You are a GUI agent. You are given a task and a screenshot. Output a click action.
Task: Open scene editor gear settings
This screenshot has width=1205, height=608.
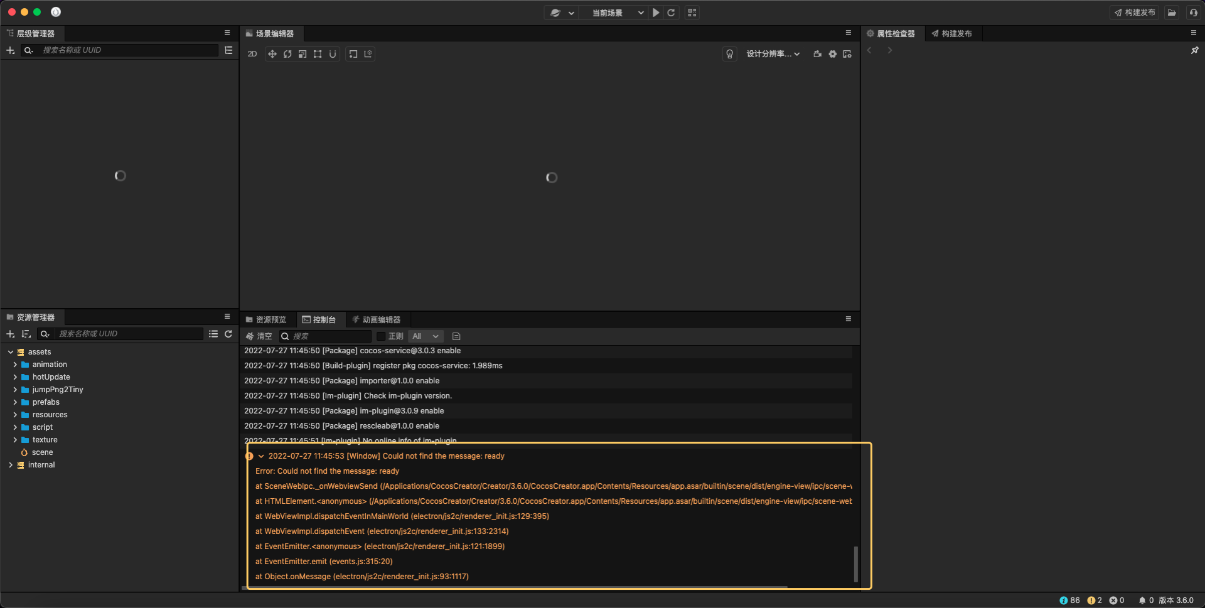[x=832, y=54]
